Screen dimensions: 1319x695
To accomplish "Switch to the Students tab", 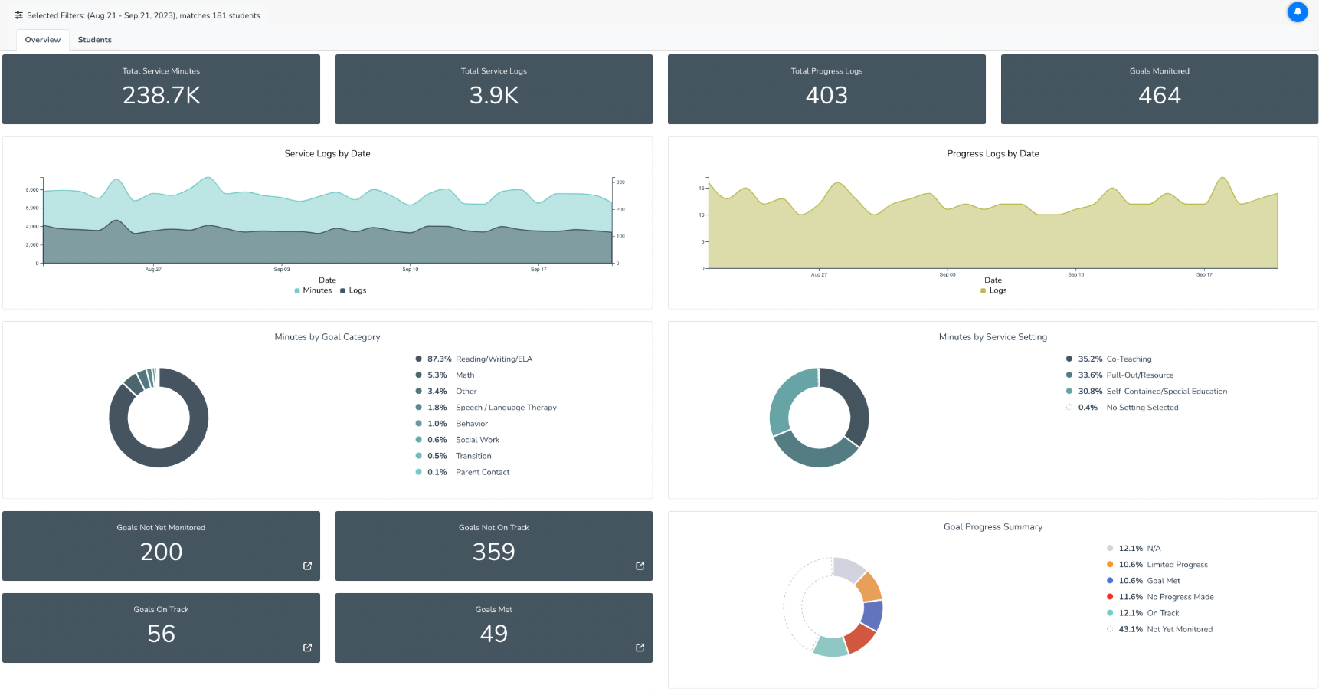I will point(94,39).
